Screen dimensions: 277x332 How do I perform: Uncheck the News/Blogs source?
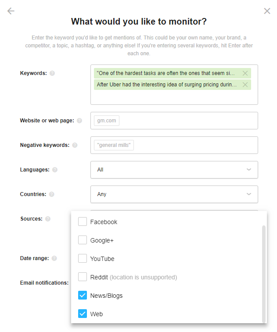pyautogui.click(x=83, y=295)
